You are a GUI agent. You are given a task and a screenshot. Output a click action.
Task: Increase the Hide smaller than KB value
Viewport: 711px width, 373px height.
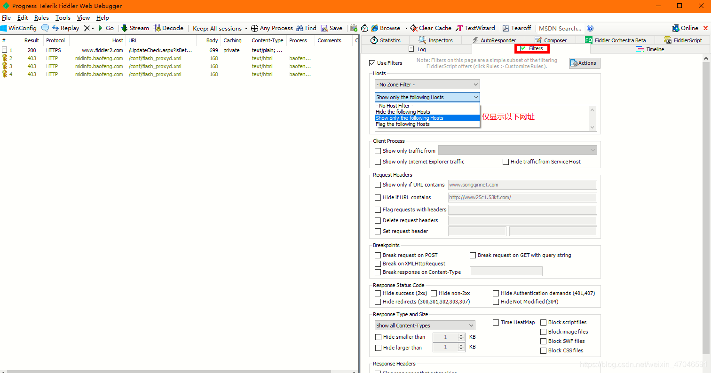tap(461, 335)
